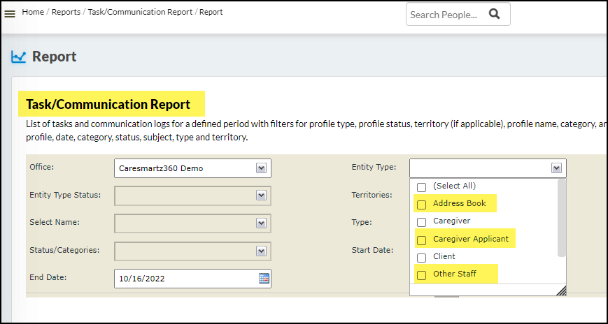This screenshot has height=324, width=608.
Task: Go to Home breadcrumb link
Action: 33,13
